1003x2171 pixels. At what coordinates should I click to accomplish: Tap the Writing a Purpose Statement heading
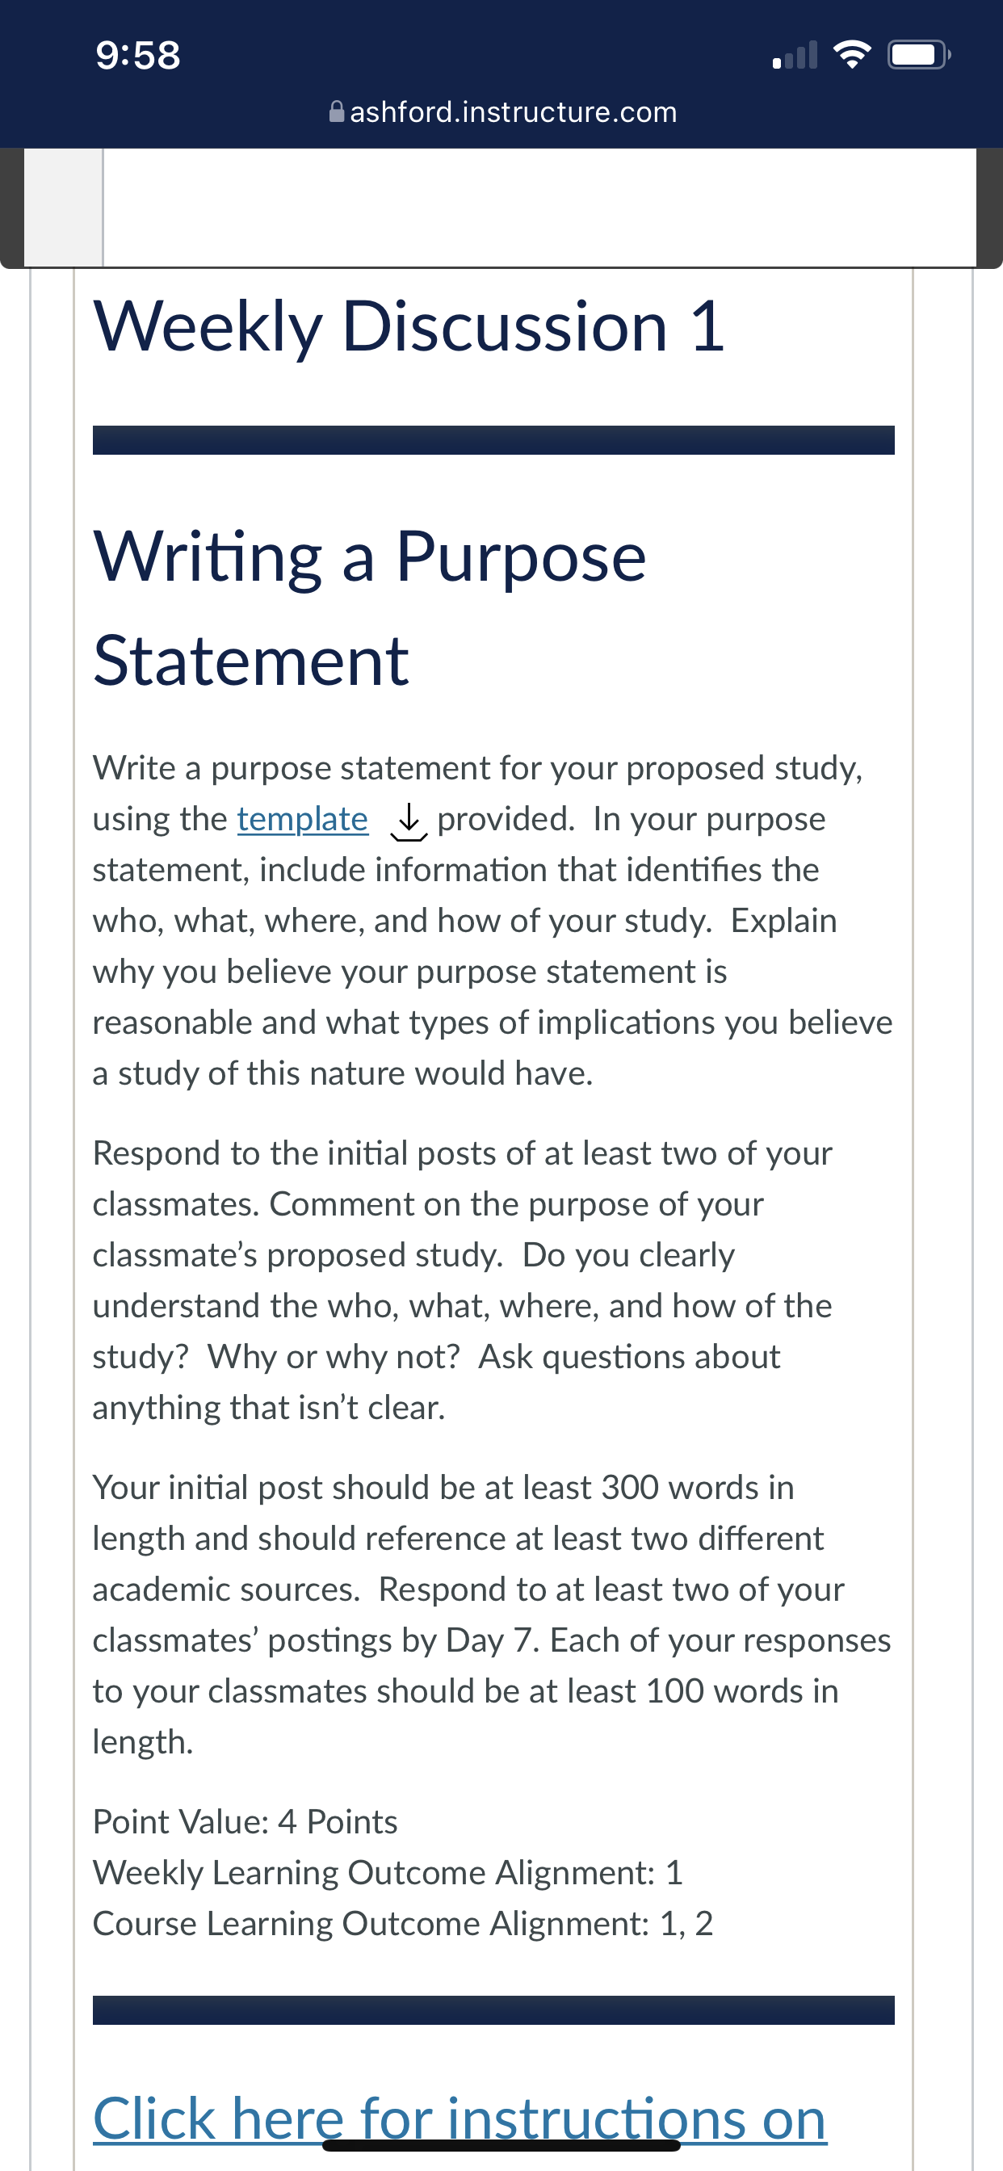click(x=369, y=608)
